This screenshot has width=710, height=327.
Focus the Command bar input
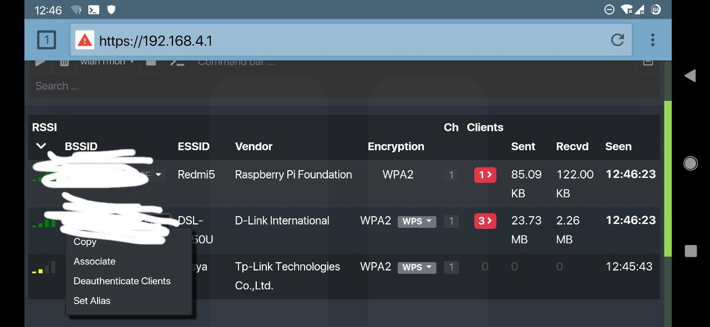click(413, 63)
